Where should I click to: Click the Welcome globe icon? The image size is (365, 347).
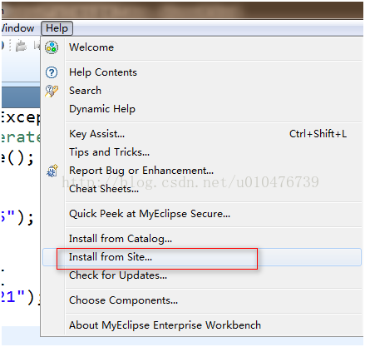[x=52, y=47]
